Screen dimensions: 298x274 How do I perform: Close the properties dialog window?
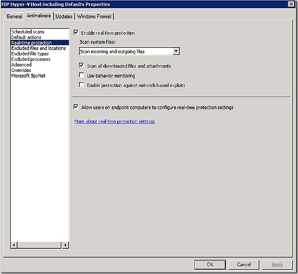click(291, 4)
